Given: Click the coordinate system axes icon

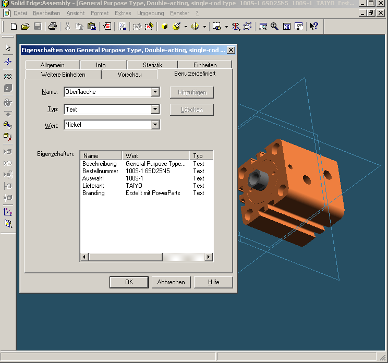Looking at the screenshot, I should pyautogui.click(x=8, y=212).
